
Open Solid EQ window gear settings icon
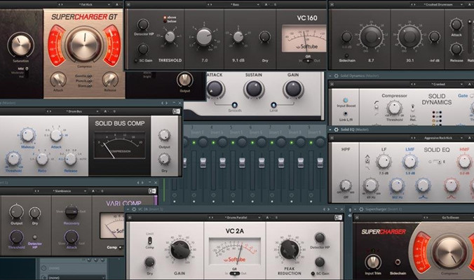point(336,129)
